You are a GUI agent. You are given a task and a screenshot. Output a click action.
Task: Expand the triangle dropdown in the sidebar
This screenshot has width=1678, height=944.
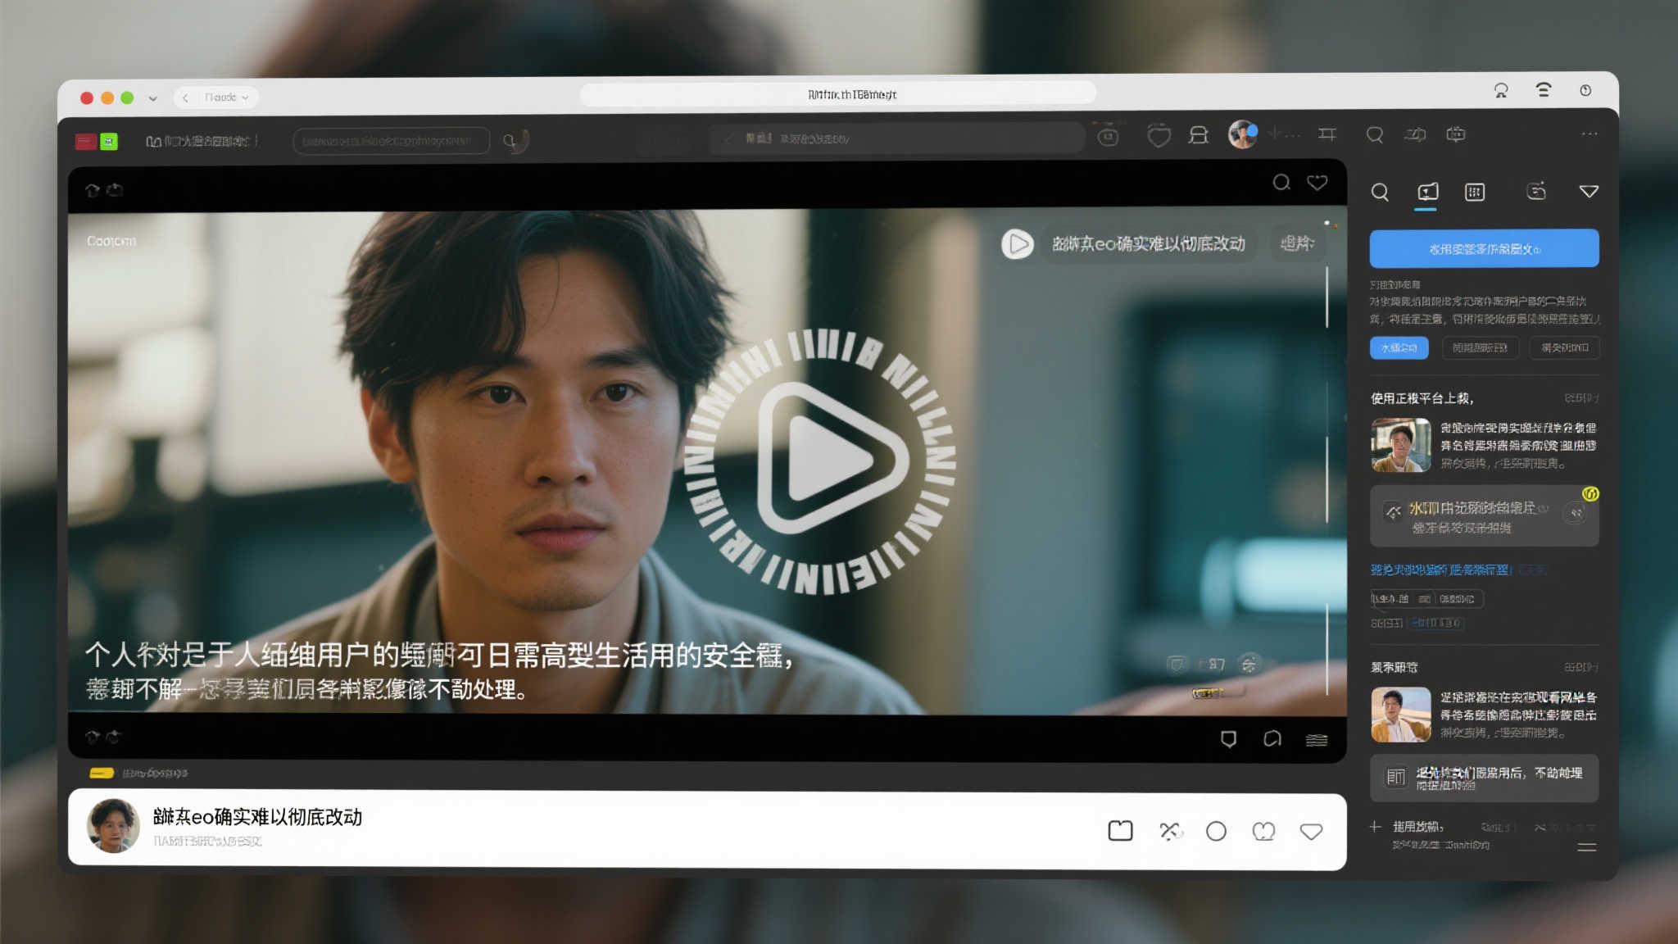(1589, 192)
